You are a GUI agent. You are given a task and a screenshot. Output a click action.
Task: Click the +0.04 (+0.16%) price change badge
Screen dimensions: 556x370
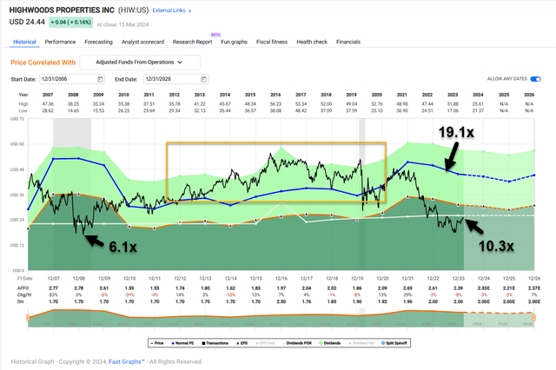point(71,22)
